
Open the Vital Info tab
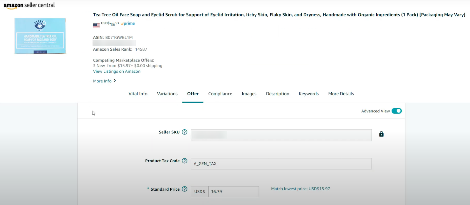[138, 94]
